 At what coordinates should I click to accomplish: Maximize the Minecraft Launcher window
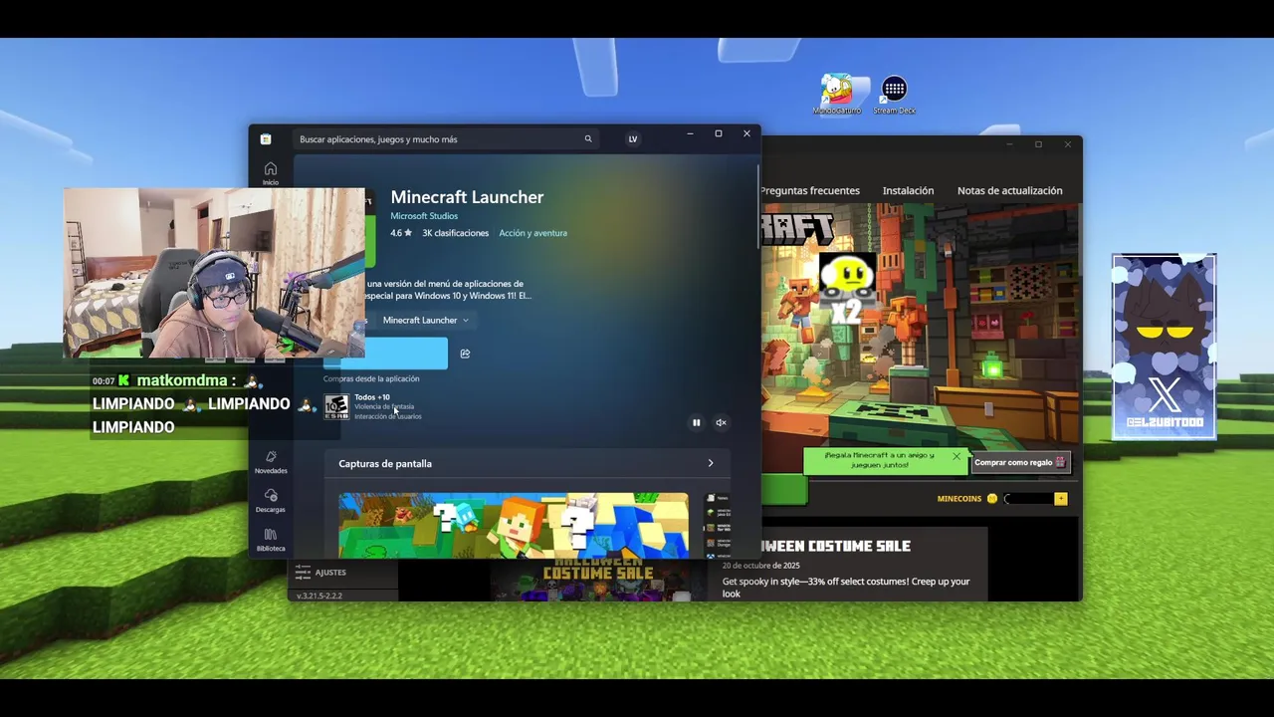[x=1038, y=144]
